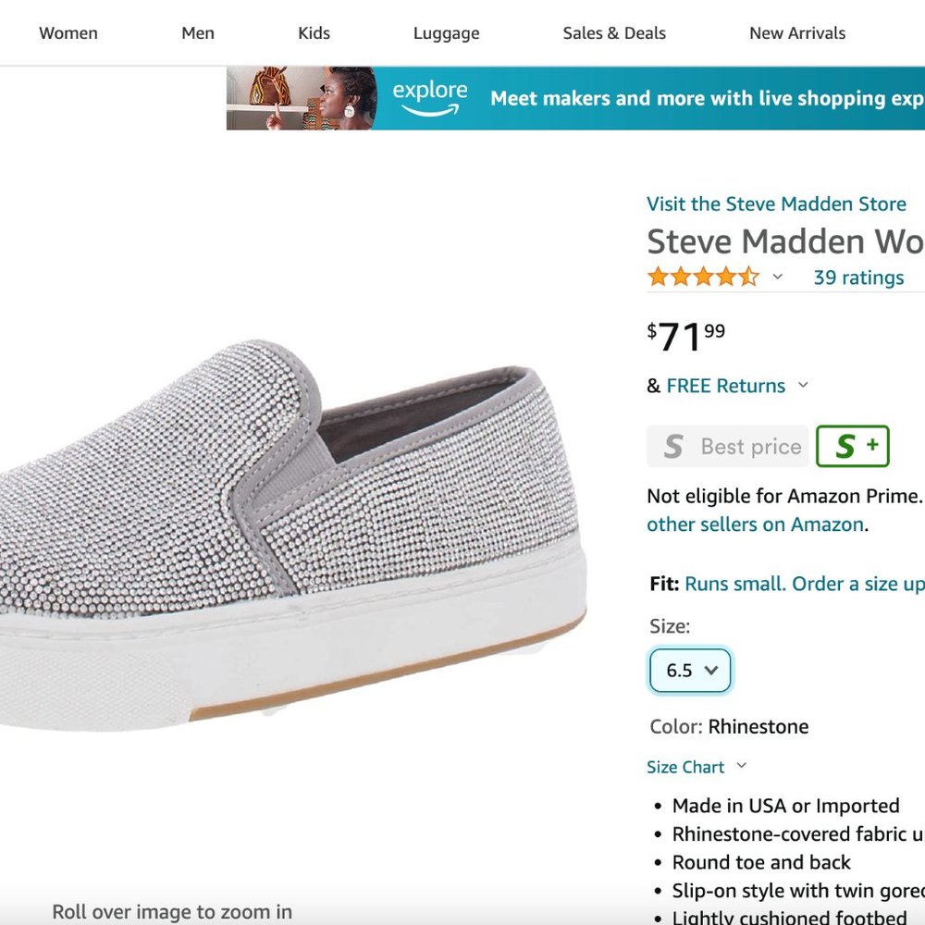
Task: Expand the star rating breakdown chevron
Action: pos(778,277)
